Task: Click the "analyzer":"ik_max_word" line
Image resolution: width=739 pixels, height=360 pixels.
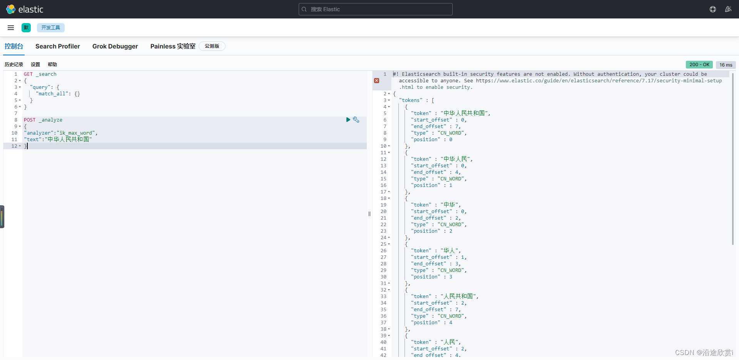Action: 61,133
